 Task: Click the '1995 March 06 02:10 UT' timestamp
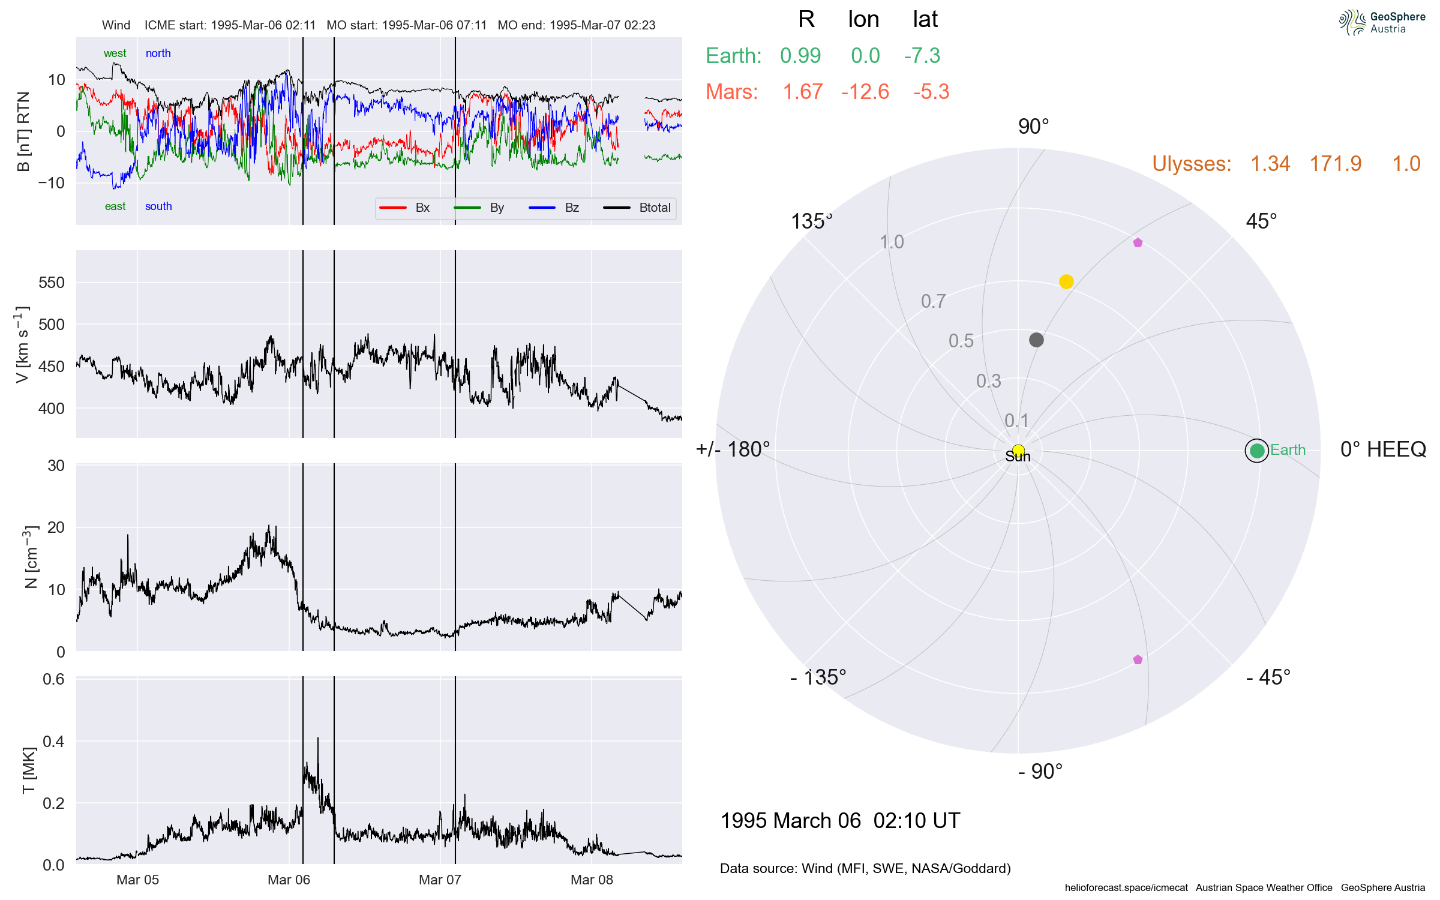click(x=840, y=821)
